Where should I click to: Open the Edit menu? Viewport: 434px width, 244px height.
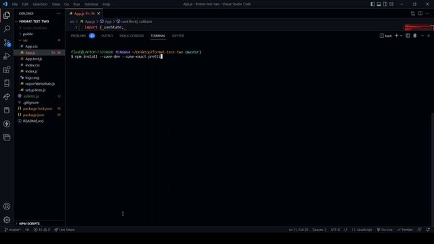click(25, 4)
